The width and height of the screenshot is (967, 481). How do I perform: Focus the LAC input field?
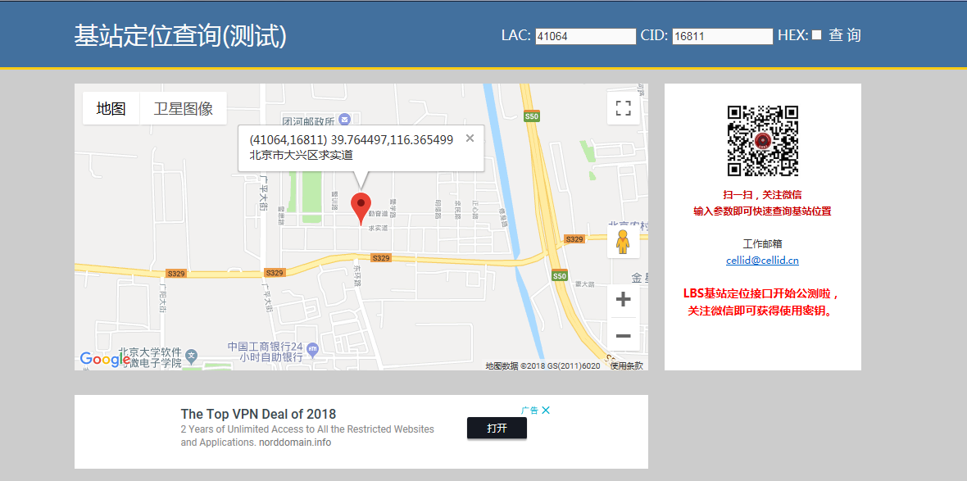585,36
